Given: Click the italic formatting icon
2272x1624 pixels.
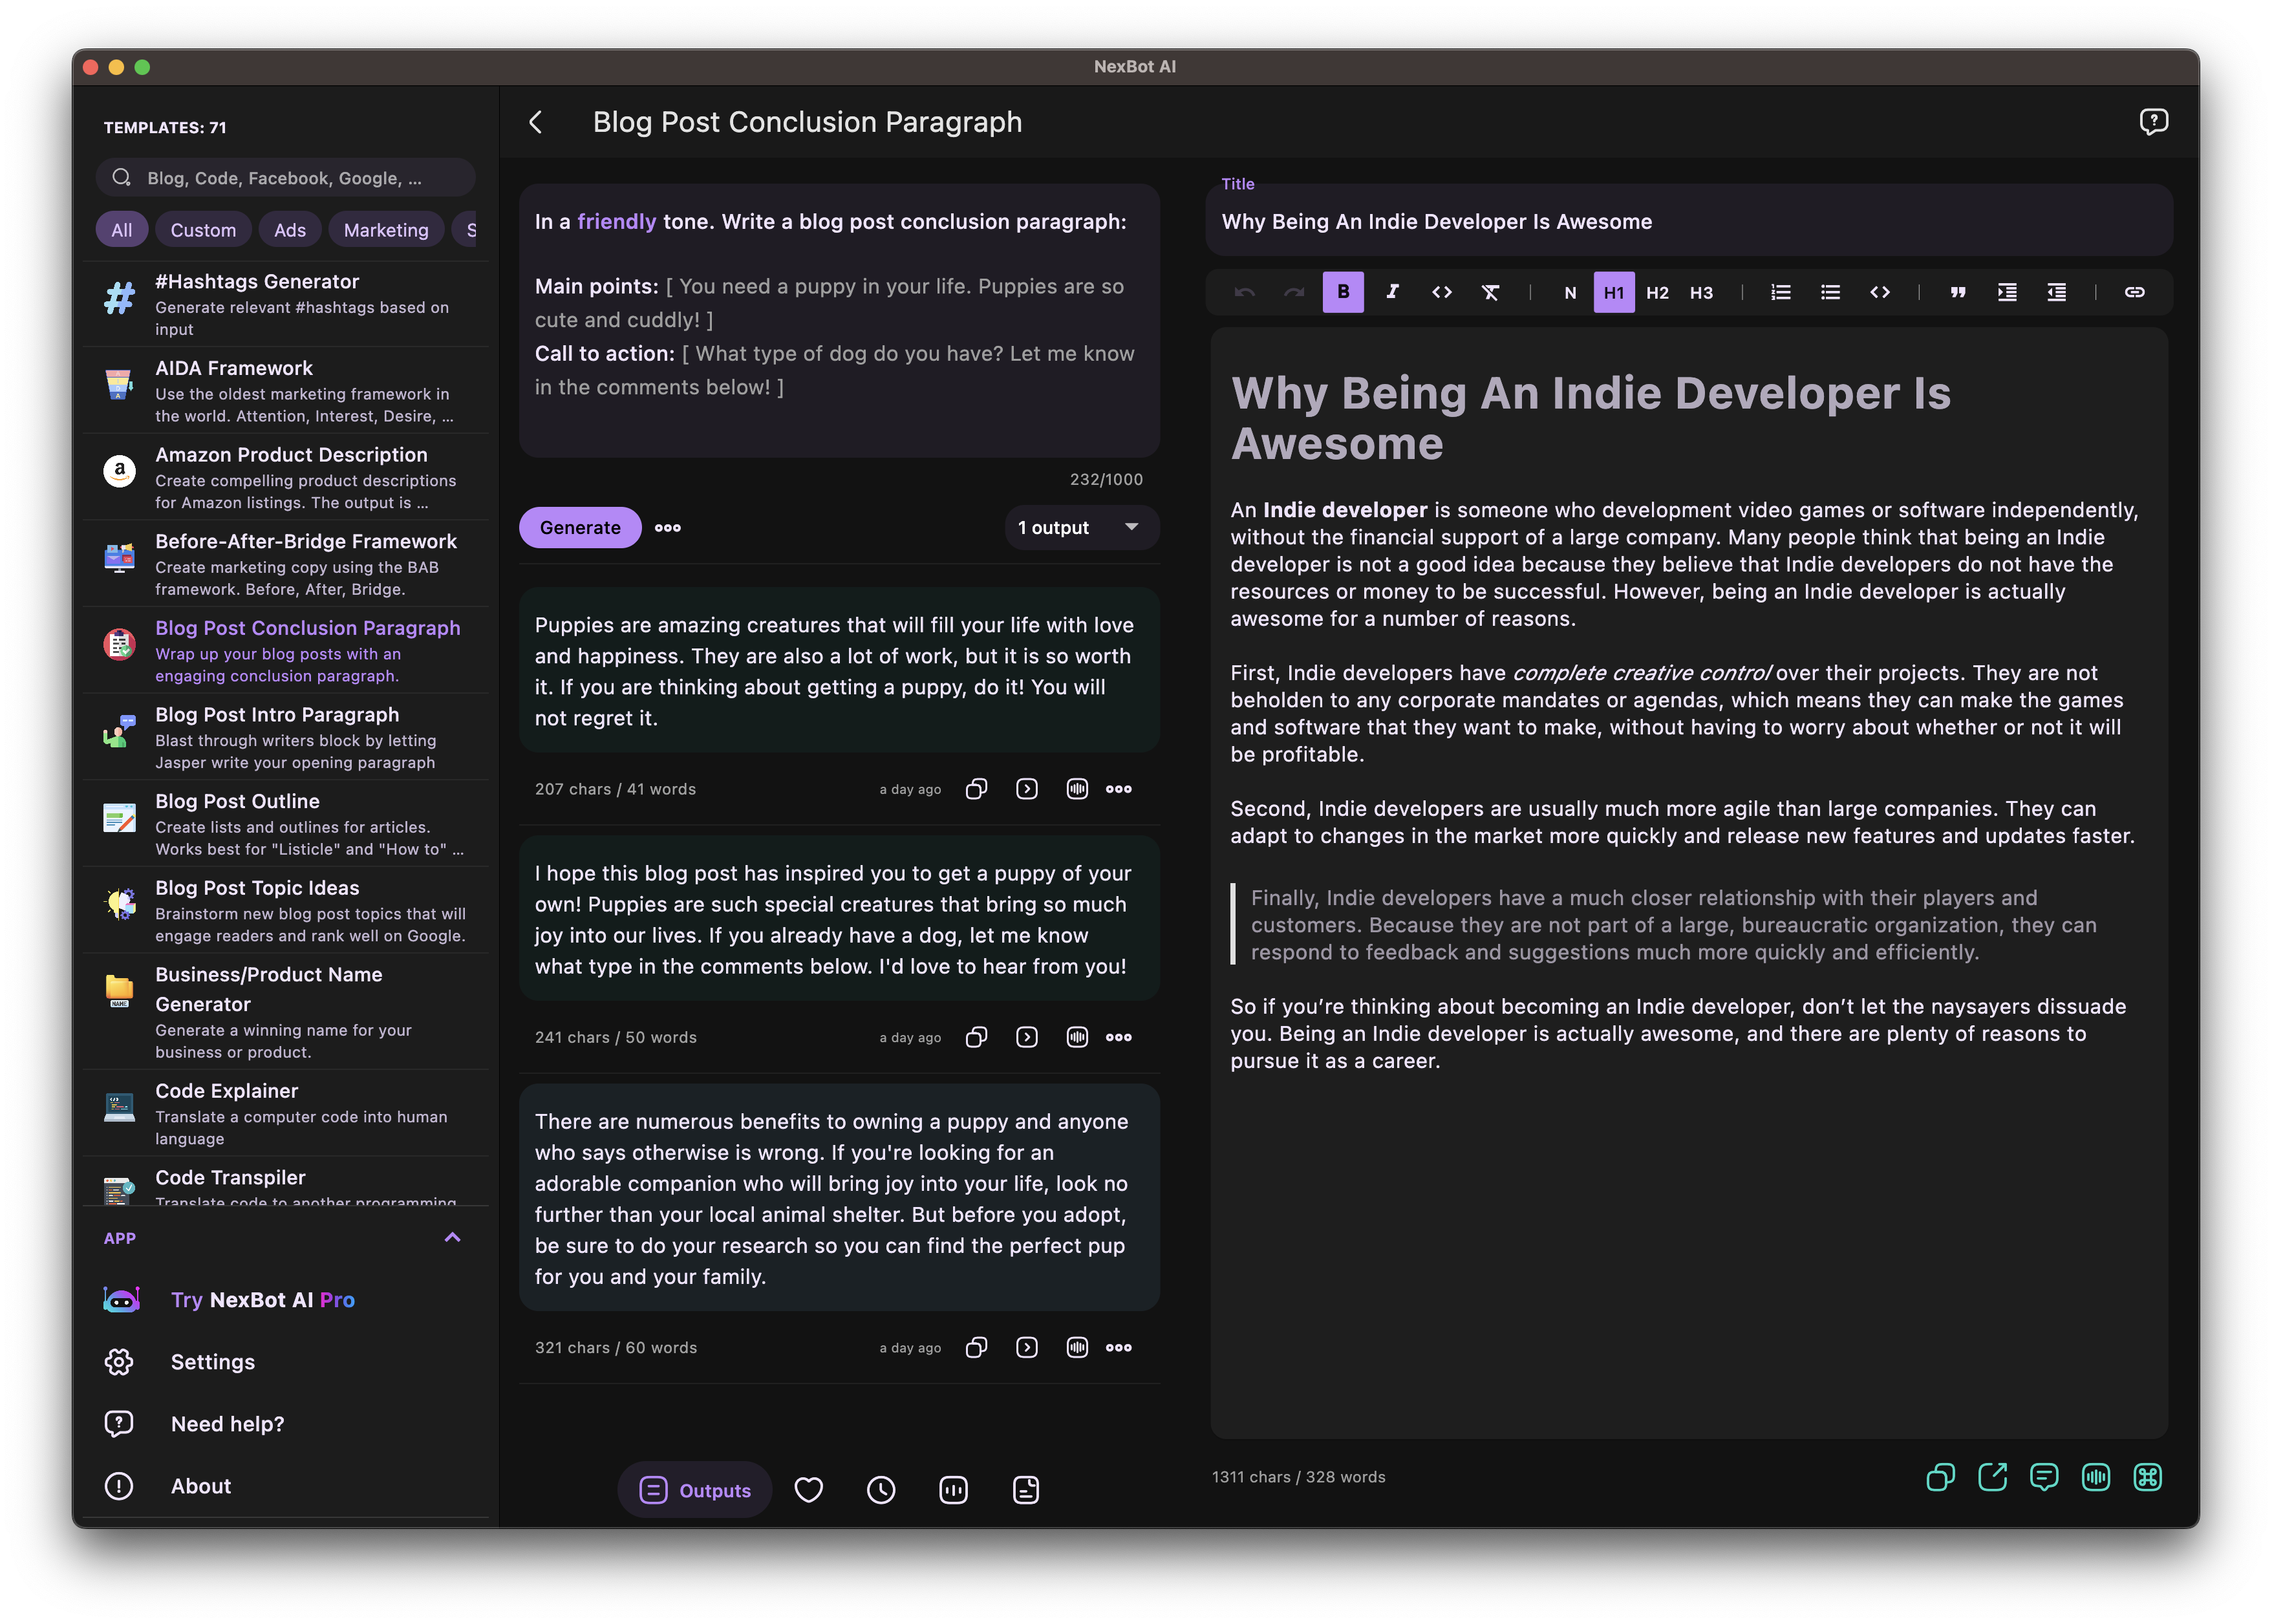Looking at the screenshot, I should (x=1392, y=292).
